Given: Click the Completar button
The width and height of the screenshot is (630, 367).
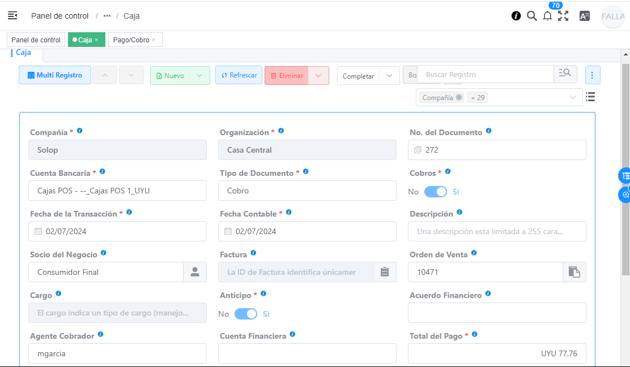Looking at the screenshot, I should tap(358, 76).
